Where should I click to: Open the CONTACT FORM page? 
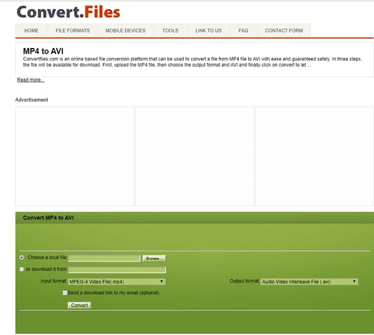pyautogui.click(x=284, y=31)
